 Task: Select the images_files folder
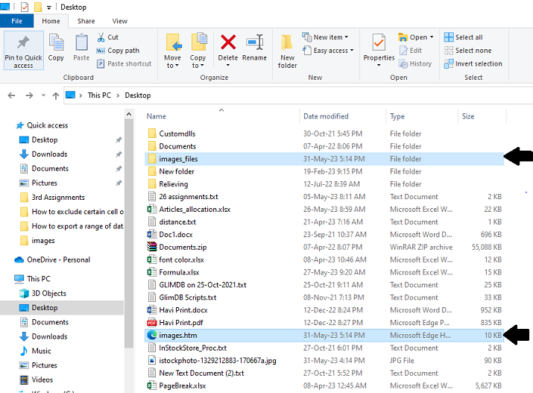coord(324,159)
